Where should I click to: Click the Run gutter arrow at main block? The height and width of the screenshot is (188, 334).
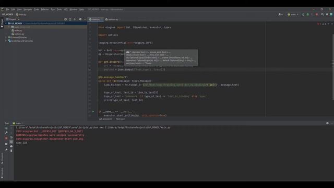[x=93, y=111]
